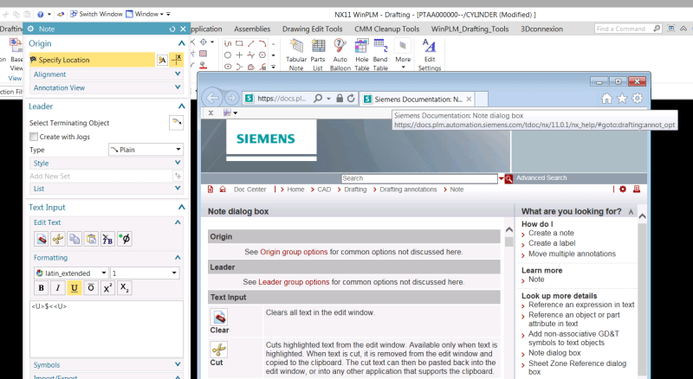The height and width of the screenshot is (379, 693).
Task: Click the Copy icon in Edit Text
Action: coord(74,239)
